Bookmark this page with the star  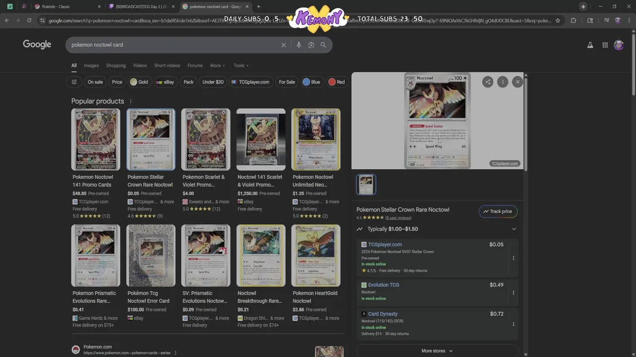coord(558,20)
